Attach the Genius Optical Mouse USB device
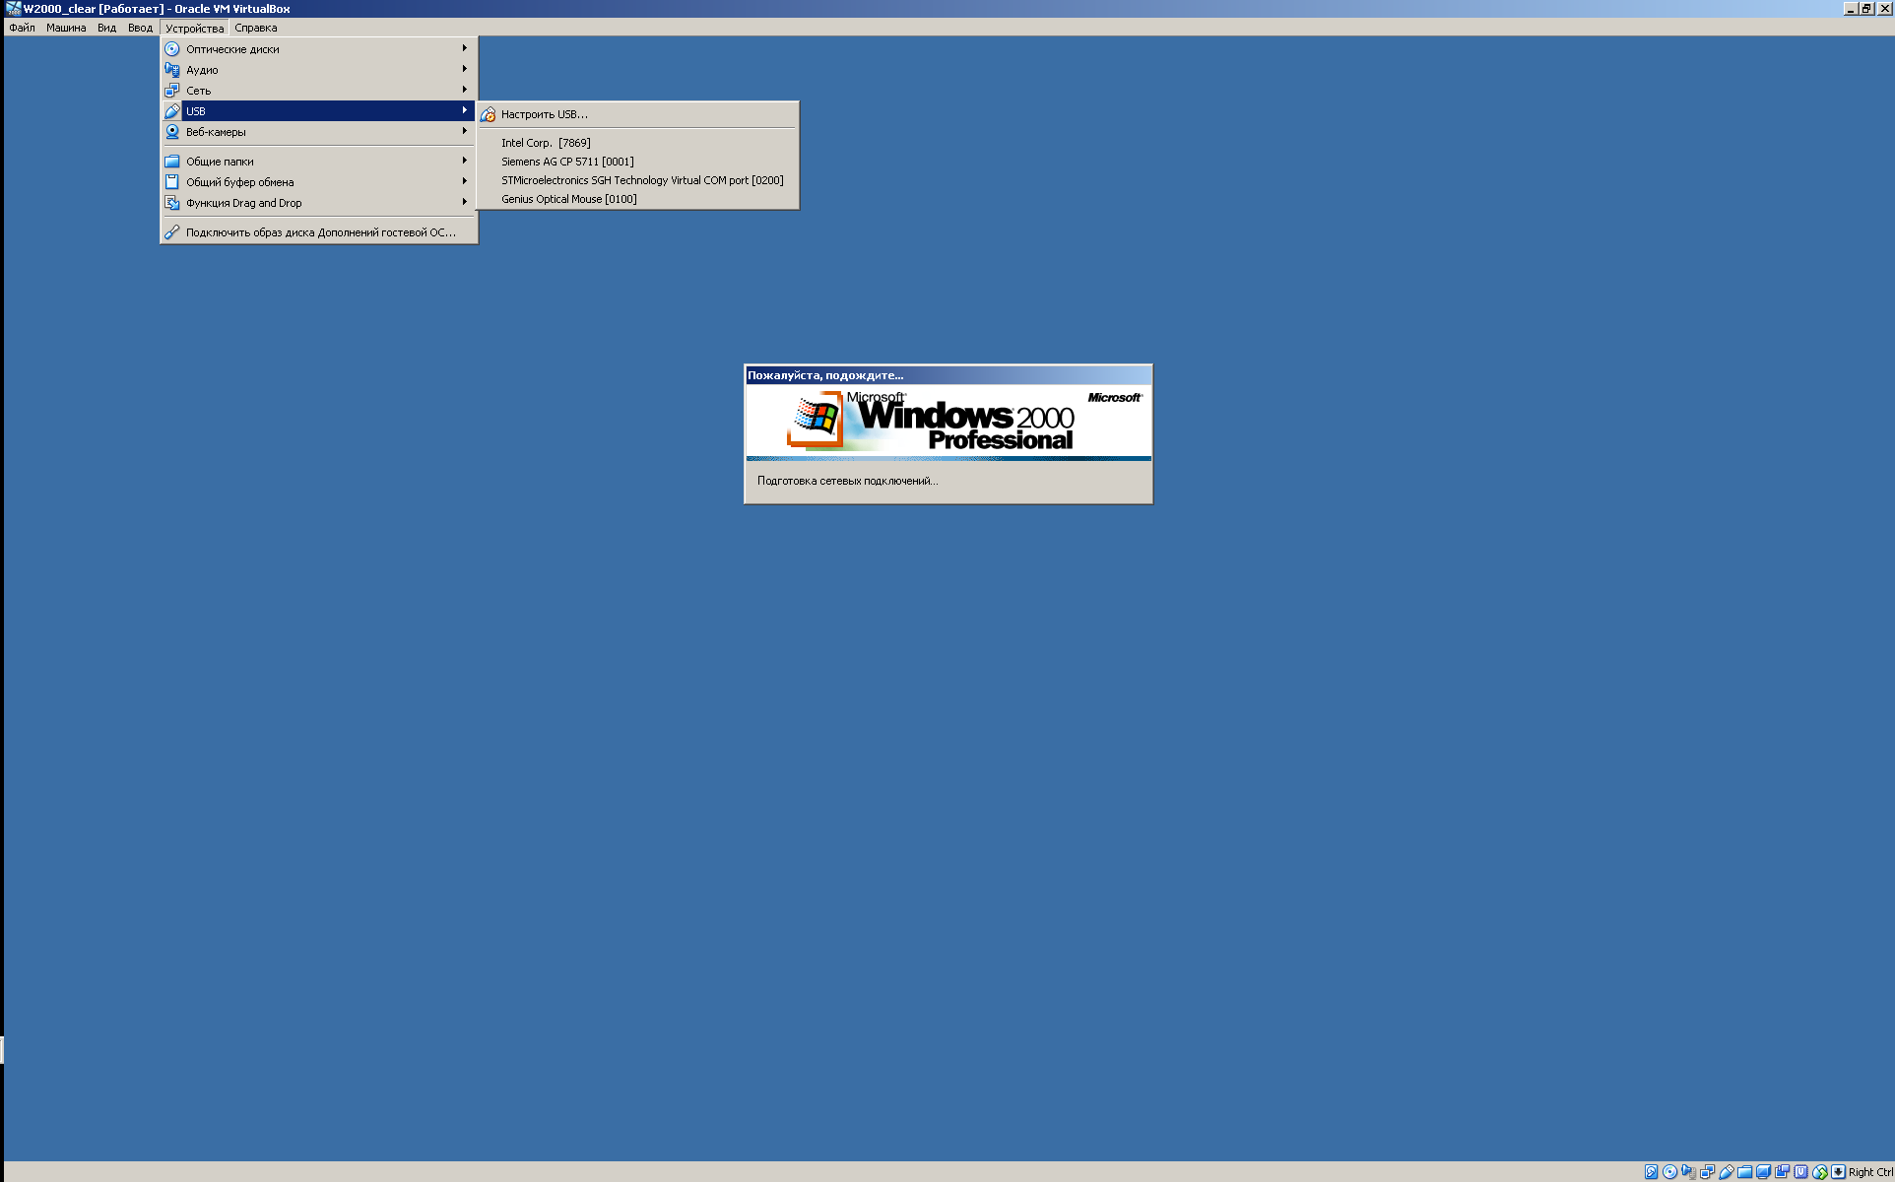Image resolution: width=1895 pixels, height=1182 pixels. pyautogui.click(x=568, y=199)
